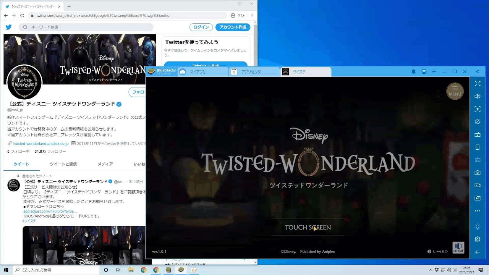Click the Twitter bird logo
489x275 pixels.
(x=9, y=27)
